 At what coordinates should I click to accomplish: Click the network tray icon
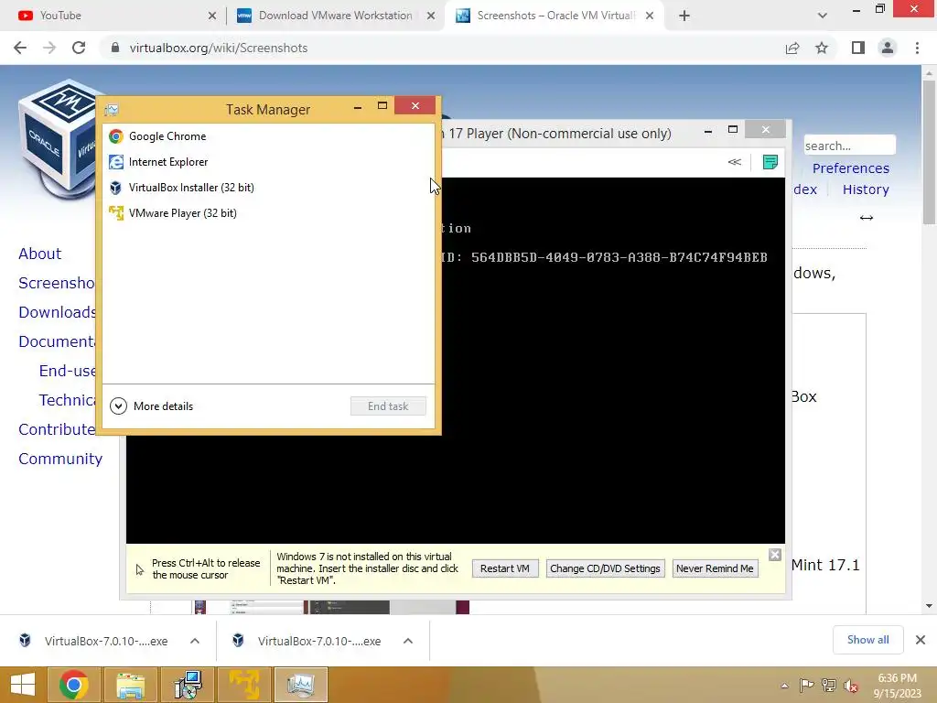point(829,685)
